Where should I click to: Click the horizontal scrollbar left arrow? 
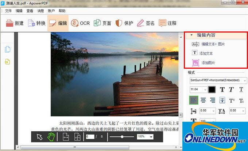point(18,147)
